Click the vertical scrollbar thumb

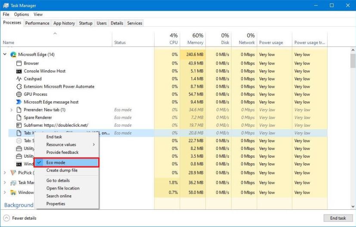point(353,61)
